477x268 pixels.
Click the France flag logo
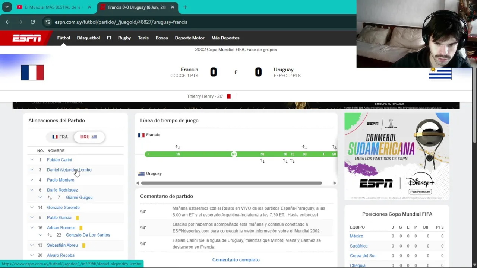click(x=32, y=73)
